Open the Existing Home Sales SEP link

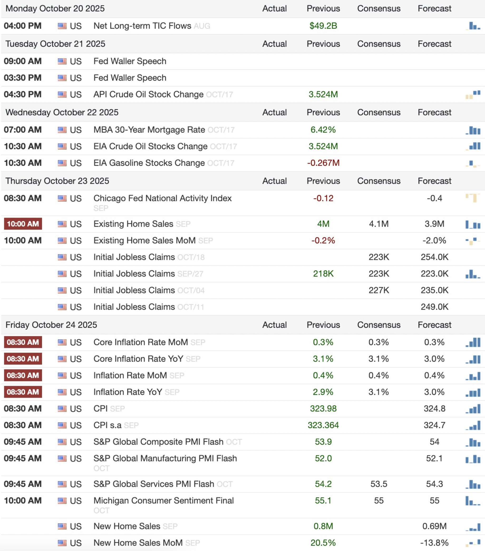pyautogui.click(x=133, y=224)
